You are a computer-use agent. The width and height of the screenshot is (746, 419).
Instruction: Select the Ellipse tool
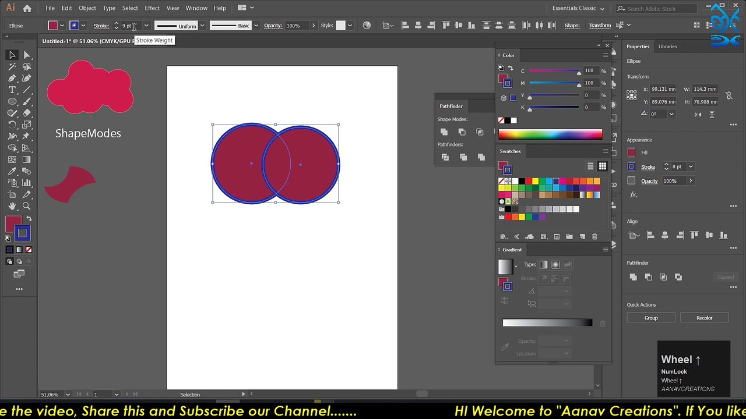(12, 102)
